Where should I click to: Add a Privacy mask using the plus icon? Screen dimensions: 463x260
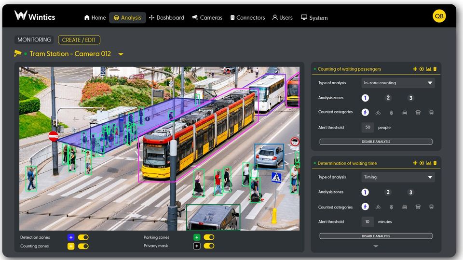[x=197, y=246]
